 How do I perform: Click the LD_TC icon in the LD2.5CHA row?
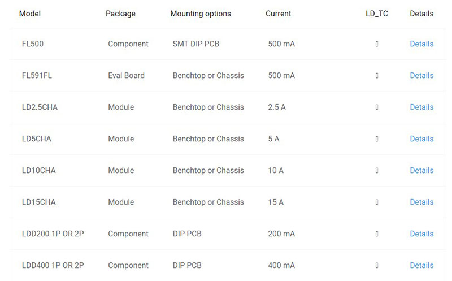376,107
